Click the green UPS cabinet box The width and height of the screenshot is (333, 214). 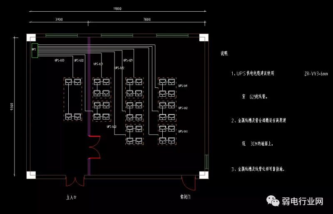coord(34,50)
